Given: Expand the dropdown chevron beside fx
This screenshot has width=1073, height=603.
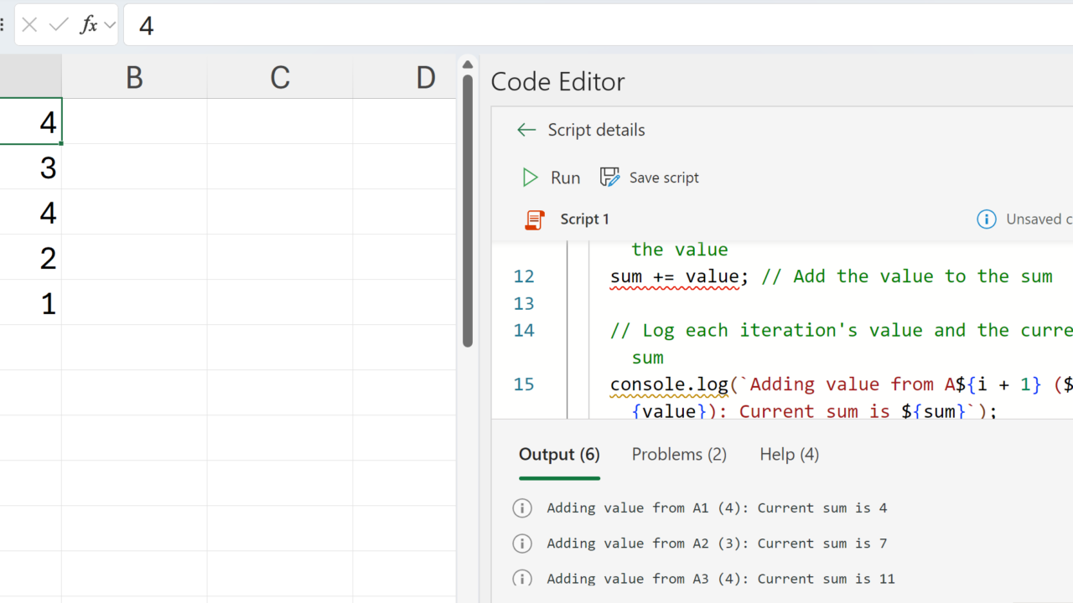Looking at the screenshot, I should 110,25.
